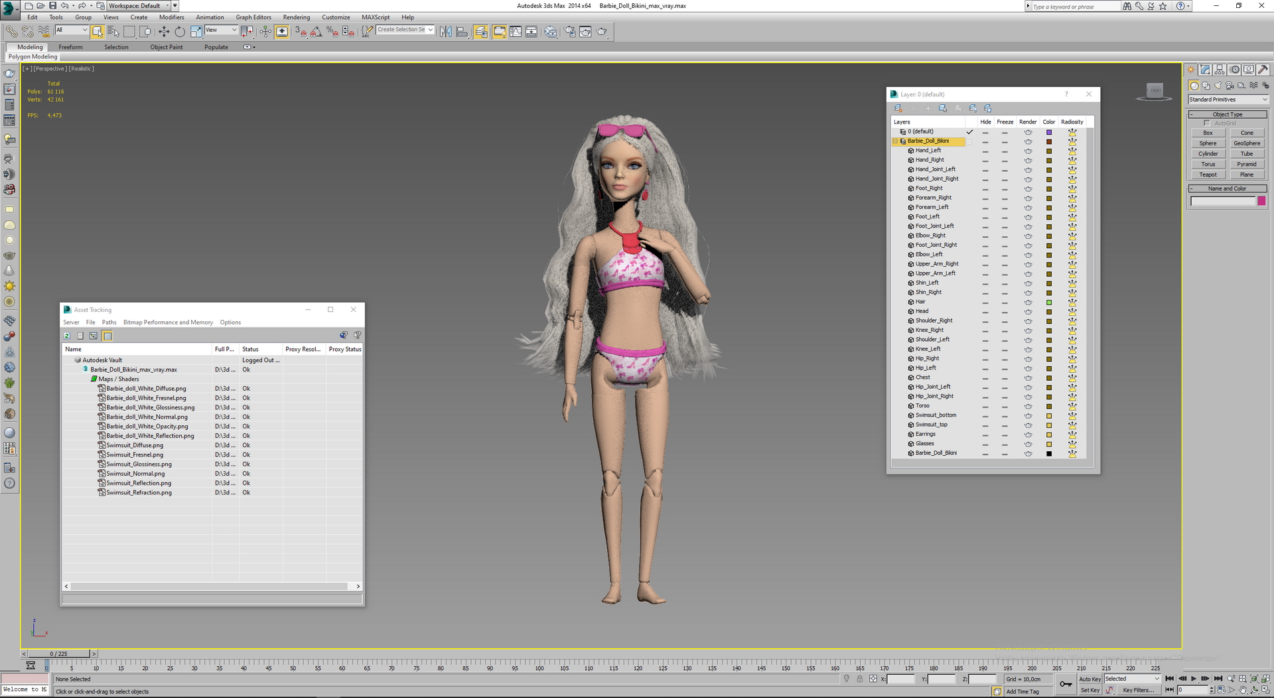Open the selection filter All dropdown
Screen dimensions: 1274x698
click(x=72, y=30)
